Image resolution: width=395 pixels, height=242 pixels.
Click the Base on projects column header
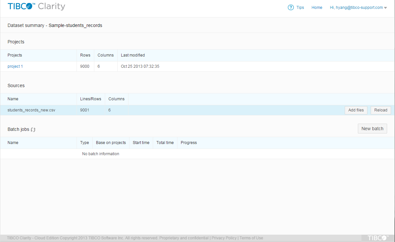point(111,143)
